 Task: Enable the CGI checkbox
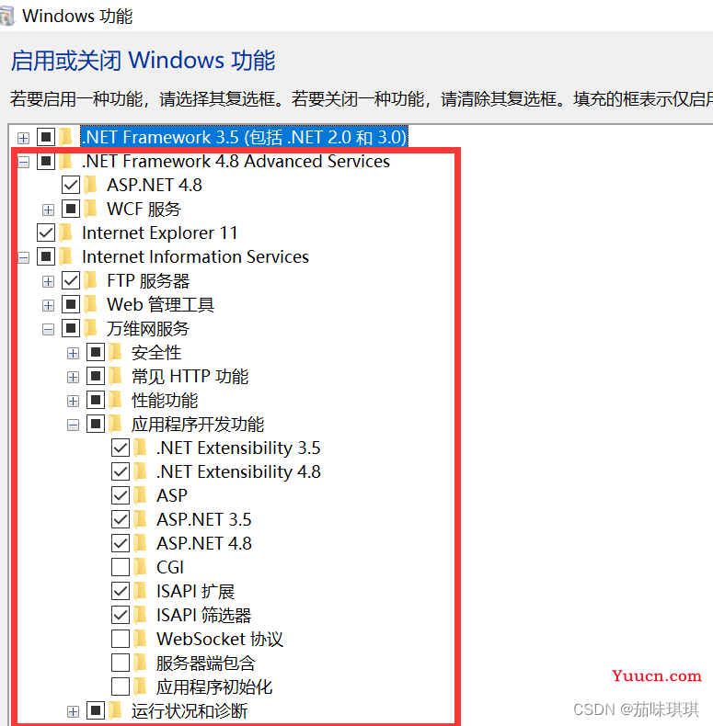tap(121, 567)
